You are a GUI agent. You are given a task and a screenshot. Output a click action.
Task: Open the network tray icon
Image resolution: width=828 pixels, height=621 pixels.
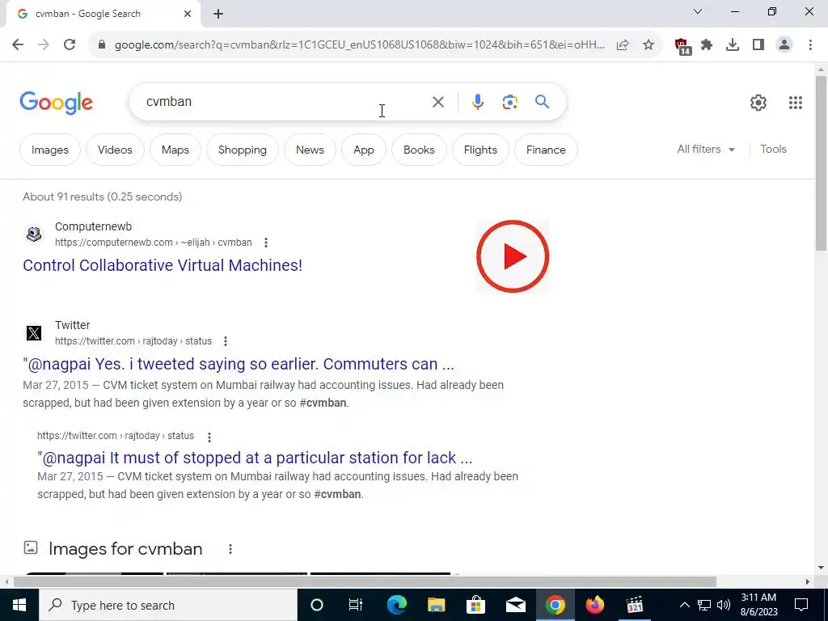(704, 605)
